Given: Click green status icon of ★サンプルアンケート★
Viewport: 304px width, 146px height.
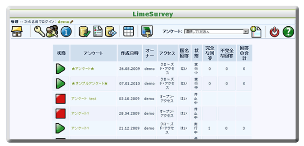Looking at the screenshot, I should (x=61, y=84).
